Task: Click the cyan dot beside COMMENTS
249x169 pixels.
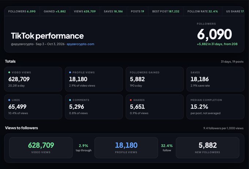Action: point(70,100)
